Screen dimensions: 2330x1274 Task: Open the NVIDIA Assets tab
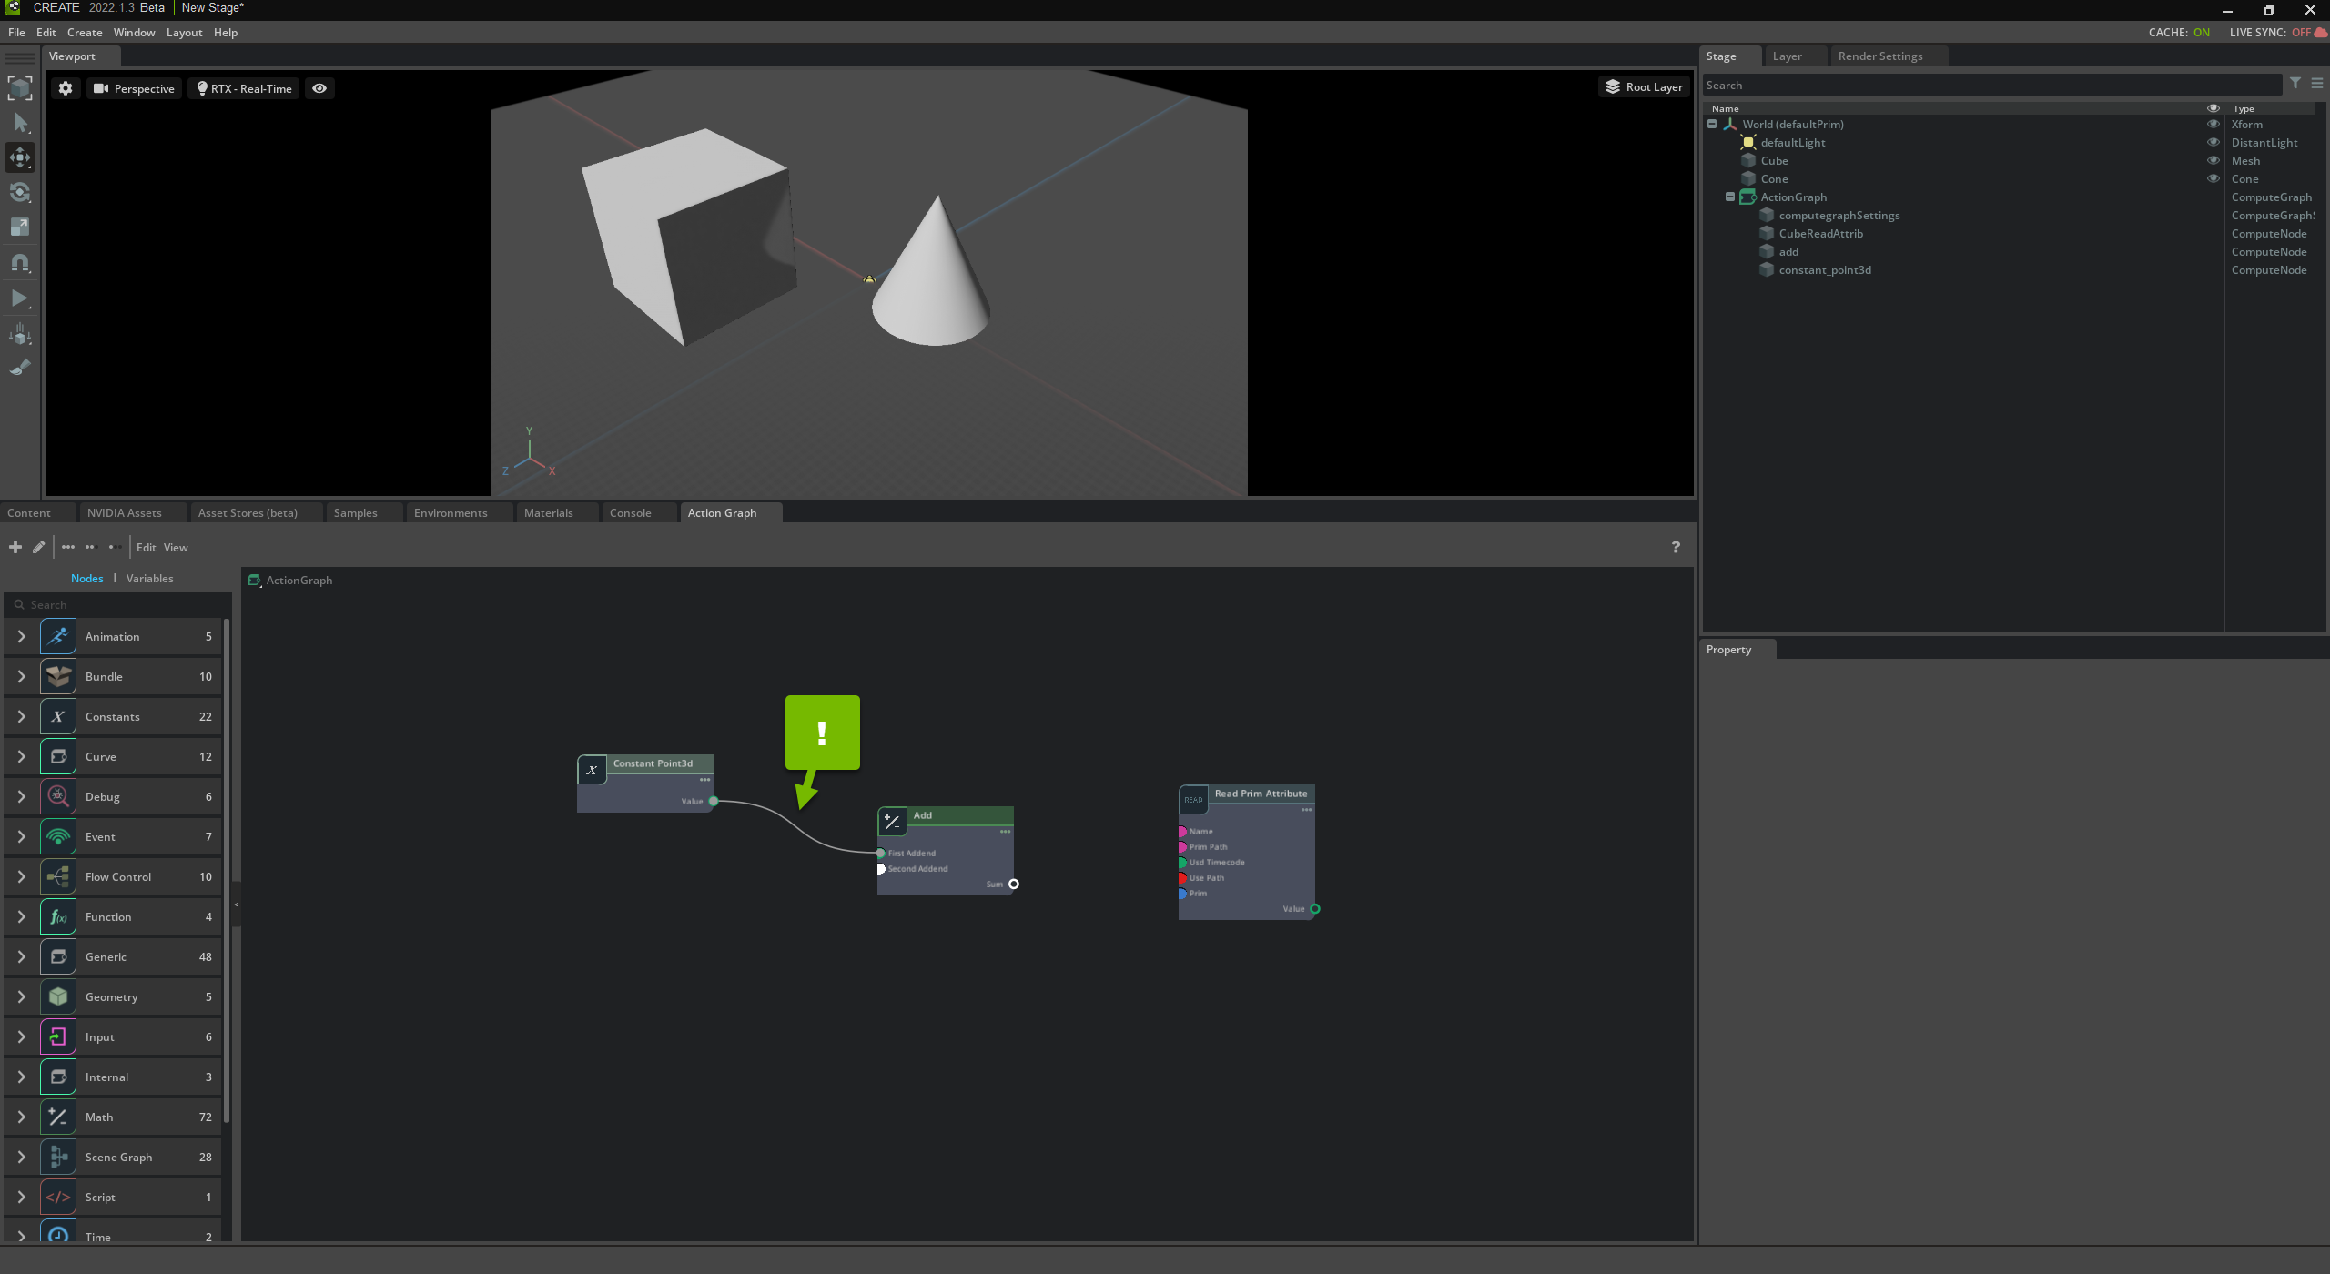124,513
